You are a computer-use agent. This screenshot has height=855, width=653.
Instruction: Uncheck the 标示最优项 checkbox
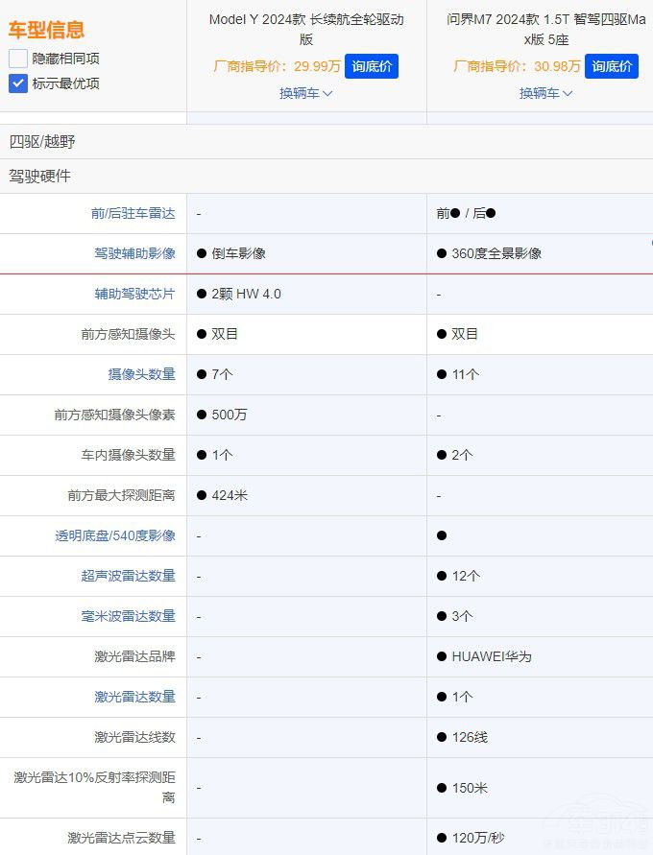tap(18, 83)
